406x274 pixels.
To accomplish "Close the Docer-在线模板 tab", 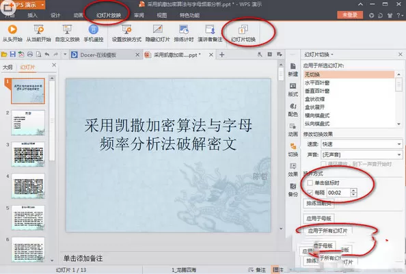I will 137,55.
